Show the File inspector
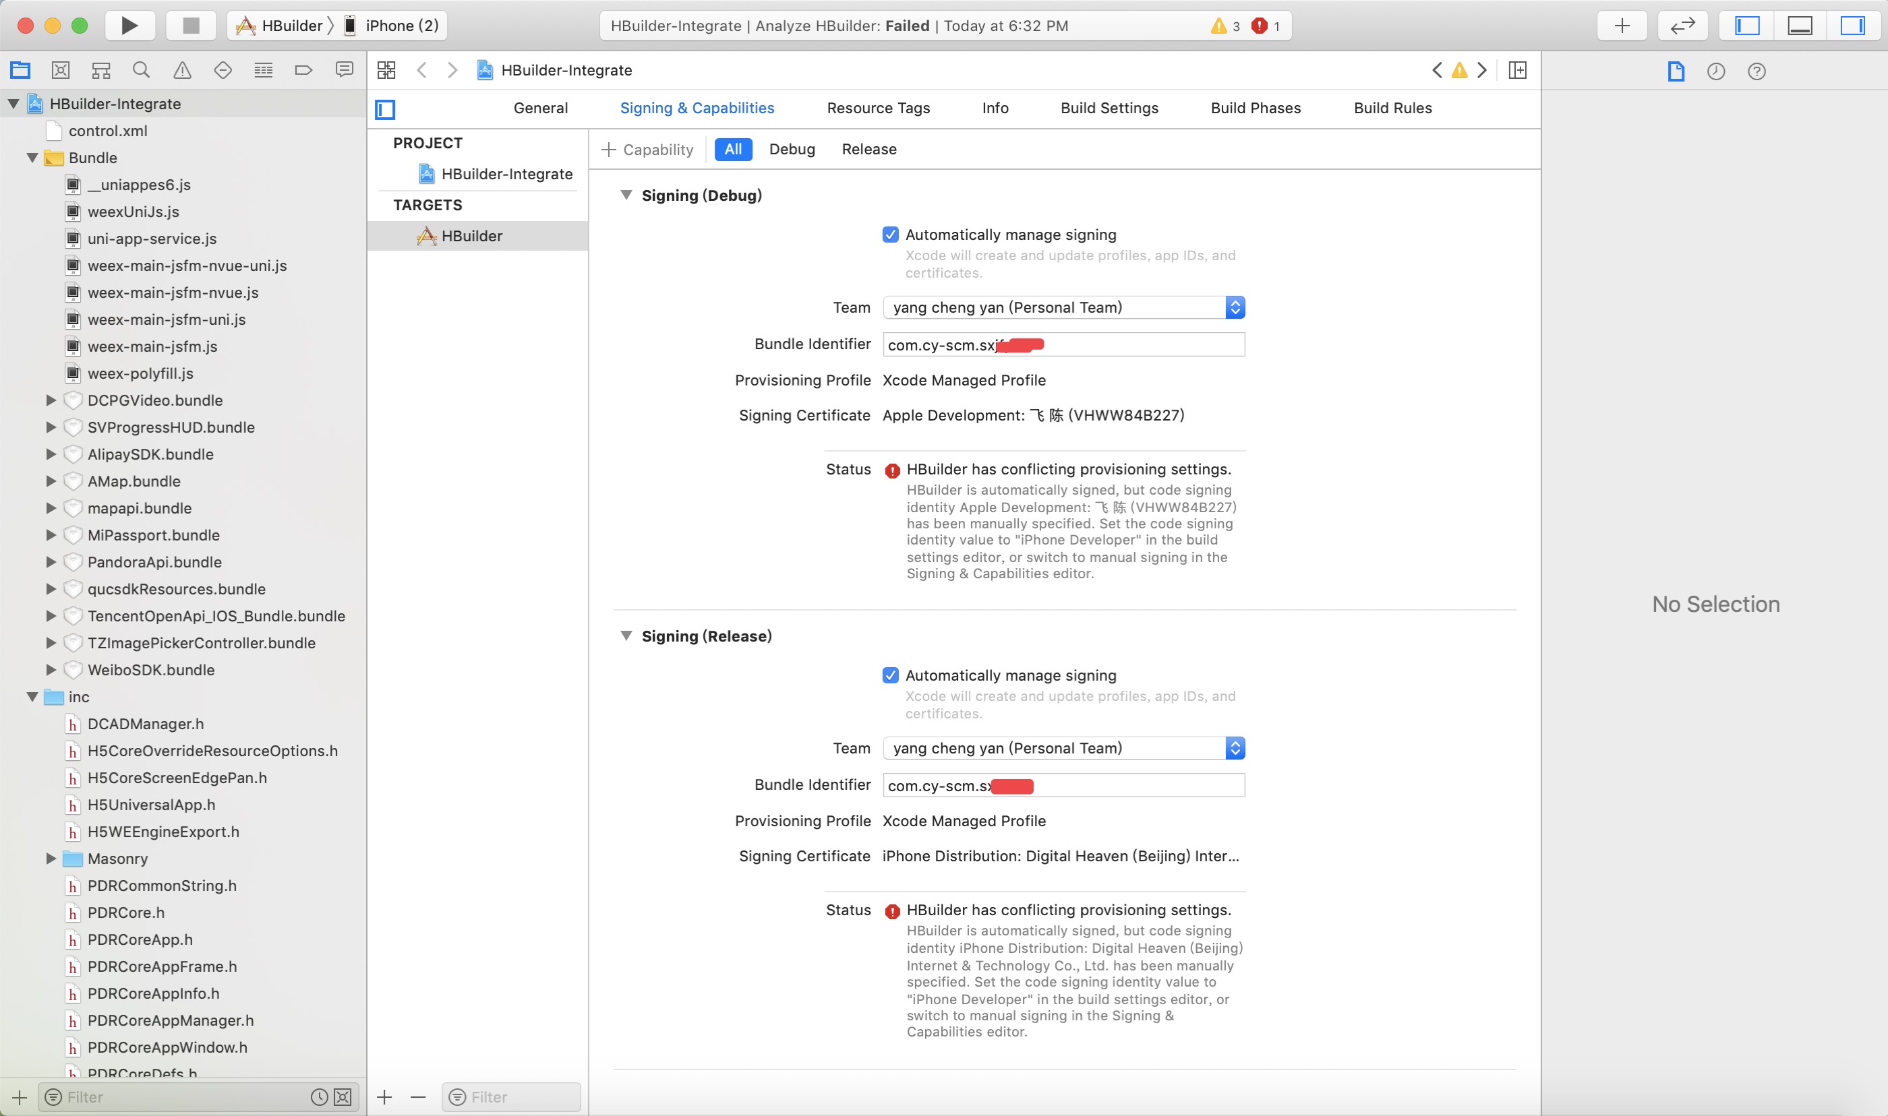Image resolution: width=1888 pixels, height=1116 pixels. [x=1676, y=71]
